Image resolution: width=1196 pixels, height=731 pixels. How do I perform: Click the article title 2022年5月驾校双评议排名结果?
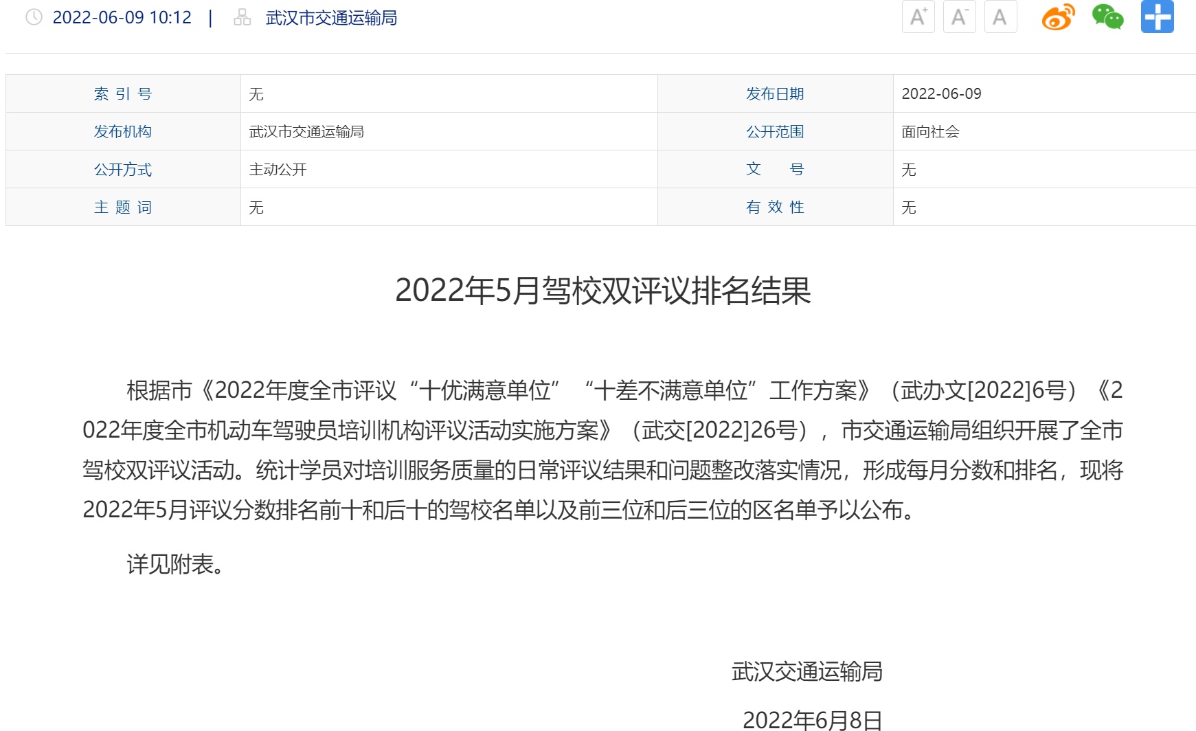coord(603,291)
